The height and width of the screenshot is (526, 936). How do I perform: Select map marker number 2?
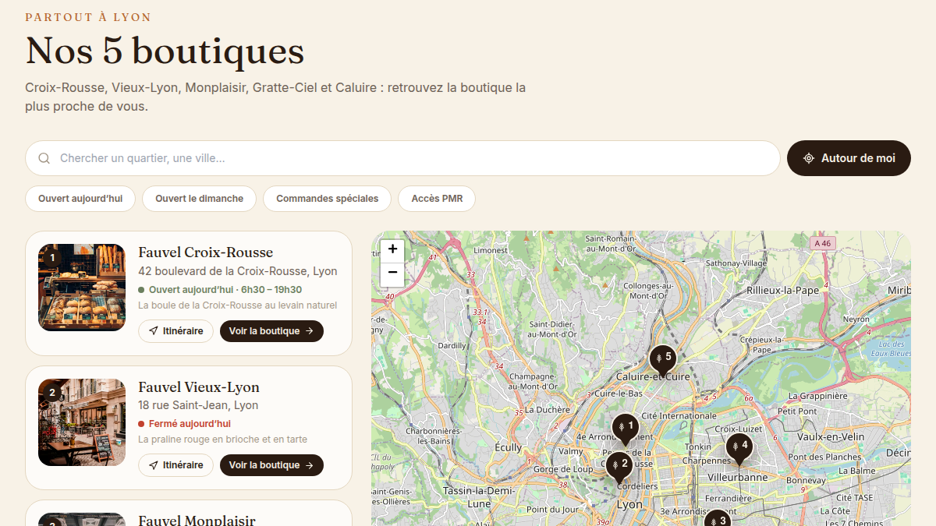[x=619, y=465]
